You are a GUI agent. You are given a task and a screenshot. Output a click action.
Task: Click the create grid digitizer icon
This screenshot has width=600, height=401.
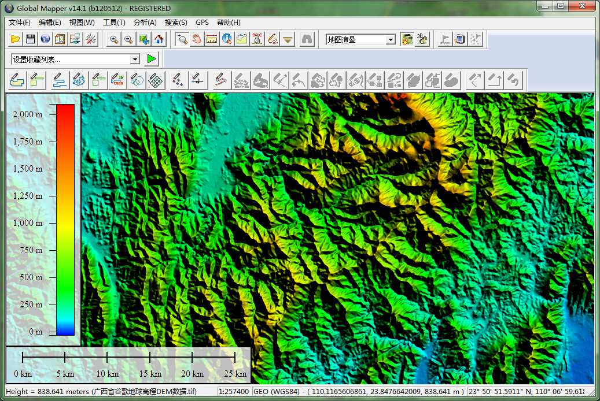pyautogui.click(x=156, y=80)
